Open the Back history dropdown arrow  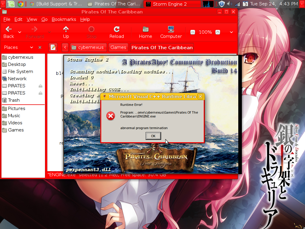point(20,32)
